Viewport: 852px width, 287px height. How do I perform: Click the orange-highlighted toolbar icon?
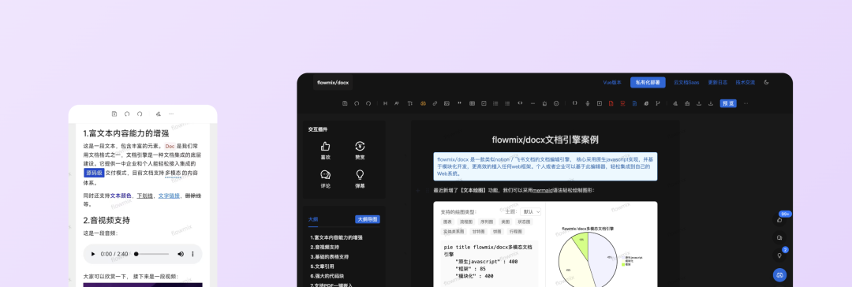pos(424,103)
